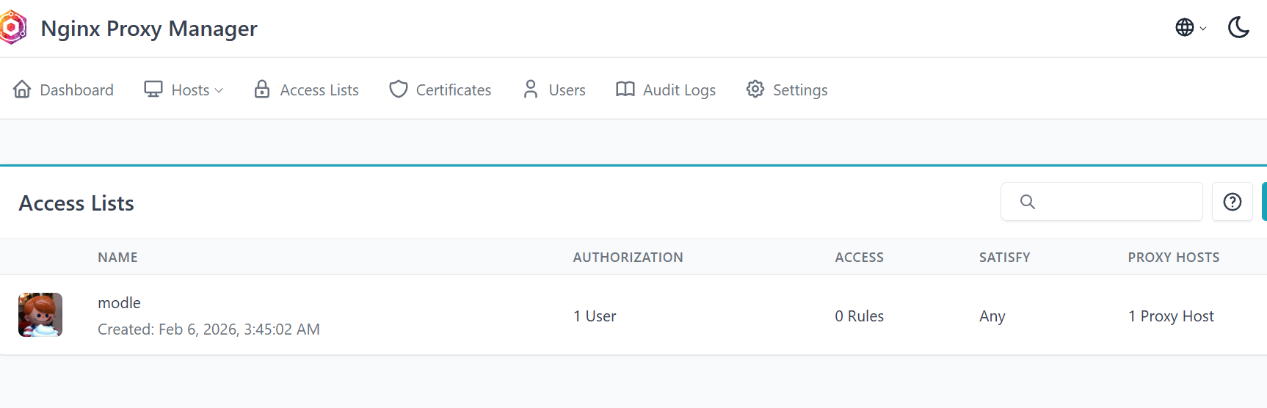
Task: Open the Settings gear icon
Action: [x=755, y=90]
